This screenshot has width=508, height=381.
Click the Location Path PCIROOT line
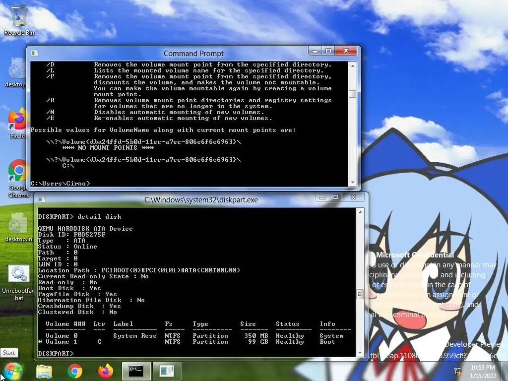pos(139,270)
